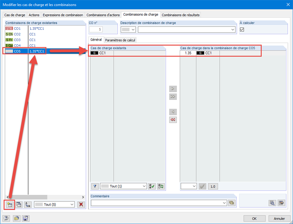The image size is (293, 224).
Task: Click the STR badge of CO1
Action: tap(9, 28)
